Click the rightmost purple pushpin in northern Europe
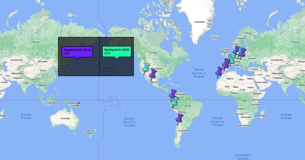The width and height of the screenshot is (305, 160). coord(242,53)
